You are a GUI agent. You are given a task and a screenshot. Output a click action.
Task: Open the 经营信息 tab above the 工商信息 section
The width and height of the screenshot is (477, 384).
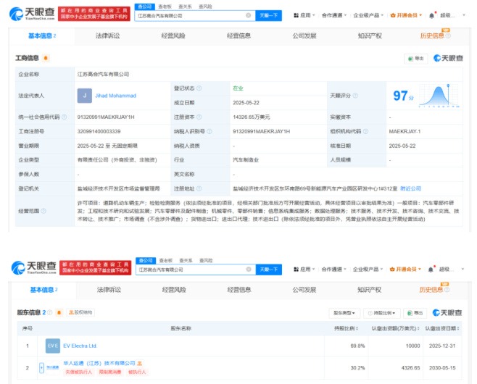point(238,36)
